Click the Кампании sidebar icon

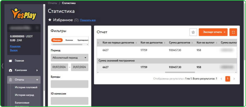pyautogui.click(x=10, y=70)
